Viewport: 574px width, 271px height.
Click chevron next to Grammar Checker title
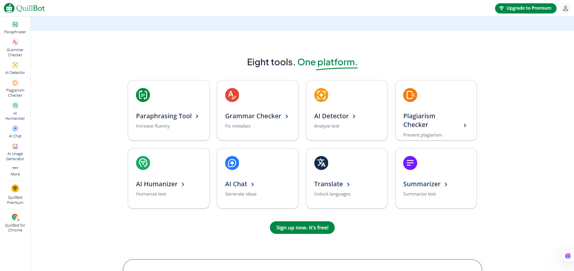click(x=287, y=116)
